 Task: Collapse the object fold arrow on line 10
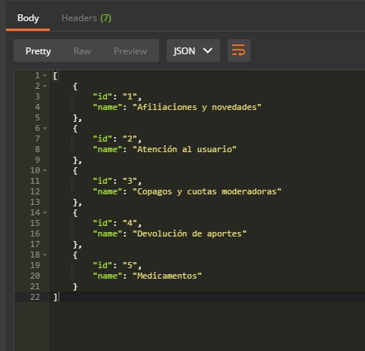pos(44,170)
